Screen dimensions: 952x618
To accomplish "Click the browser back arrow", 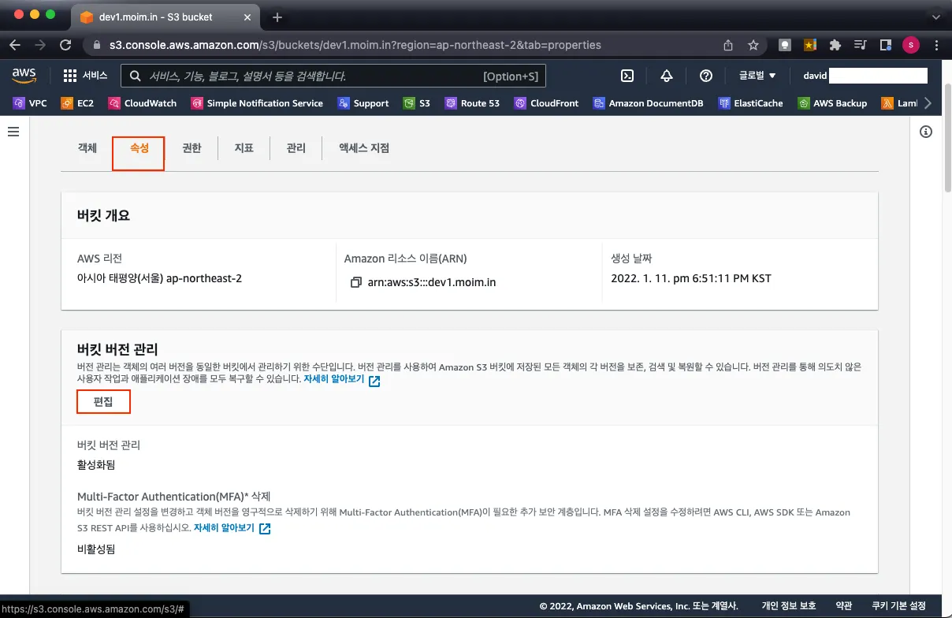I will (14, 45).
